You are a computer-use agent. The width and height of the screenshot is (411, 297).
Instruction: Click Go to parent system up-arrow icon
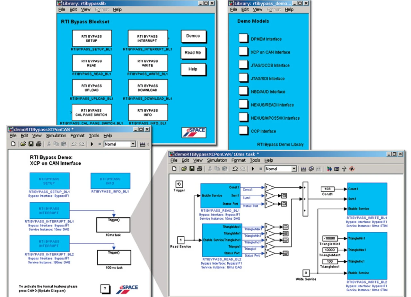(345, 169)
